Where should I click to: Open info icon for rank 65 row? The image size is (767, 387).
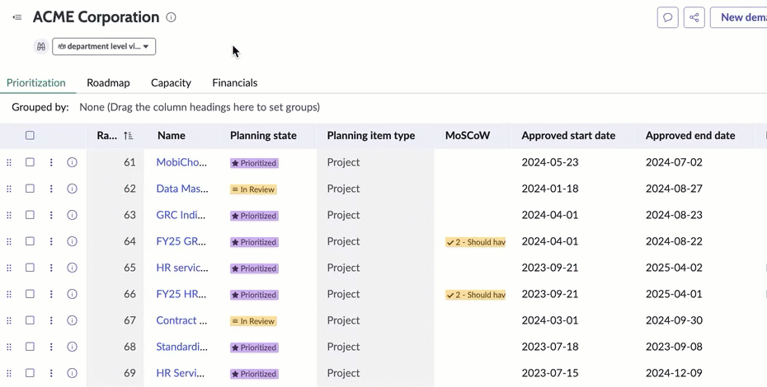pyautogui.click(x=72, y=268)
